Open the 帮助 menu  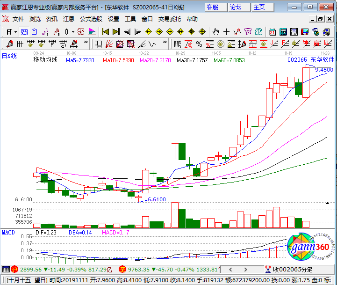[x=192, y=19]
